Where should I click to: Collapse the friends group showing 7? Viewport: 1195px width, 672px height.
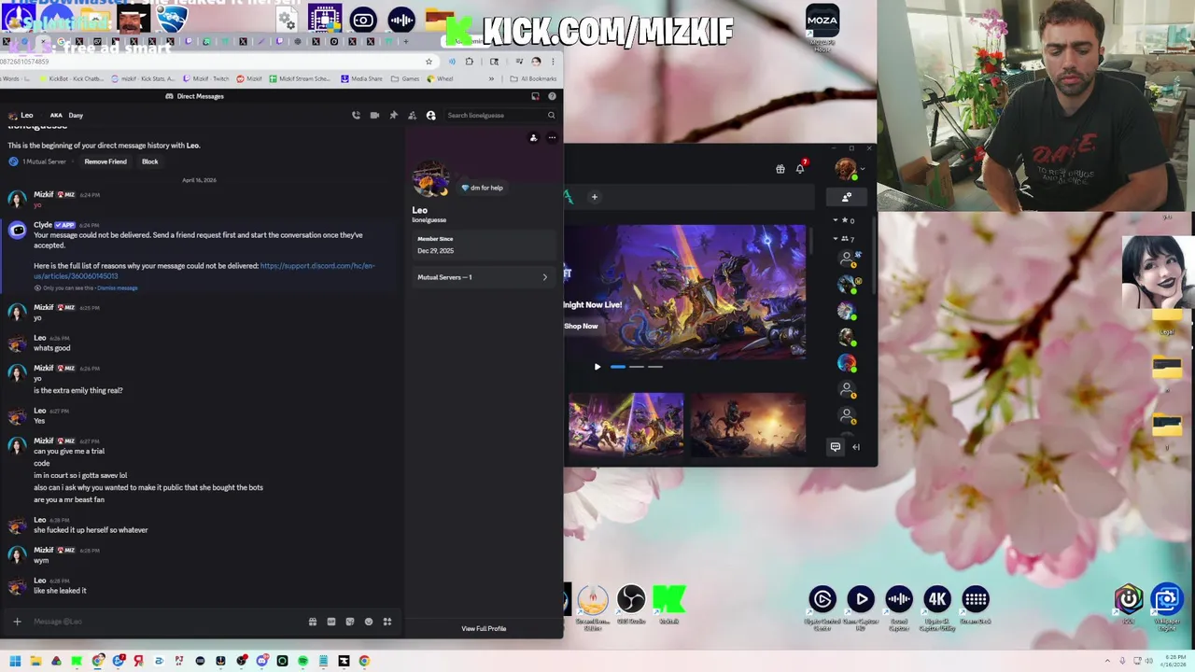click(836, 239)
